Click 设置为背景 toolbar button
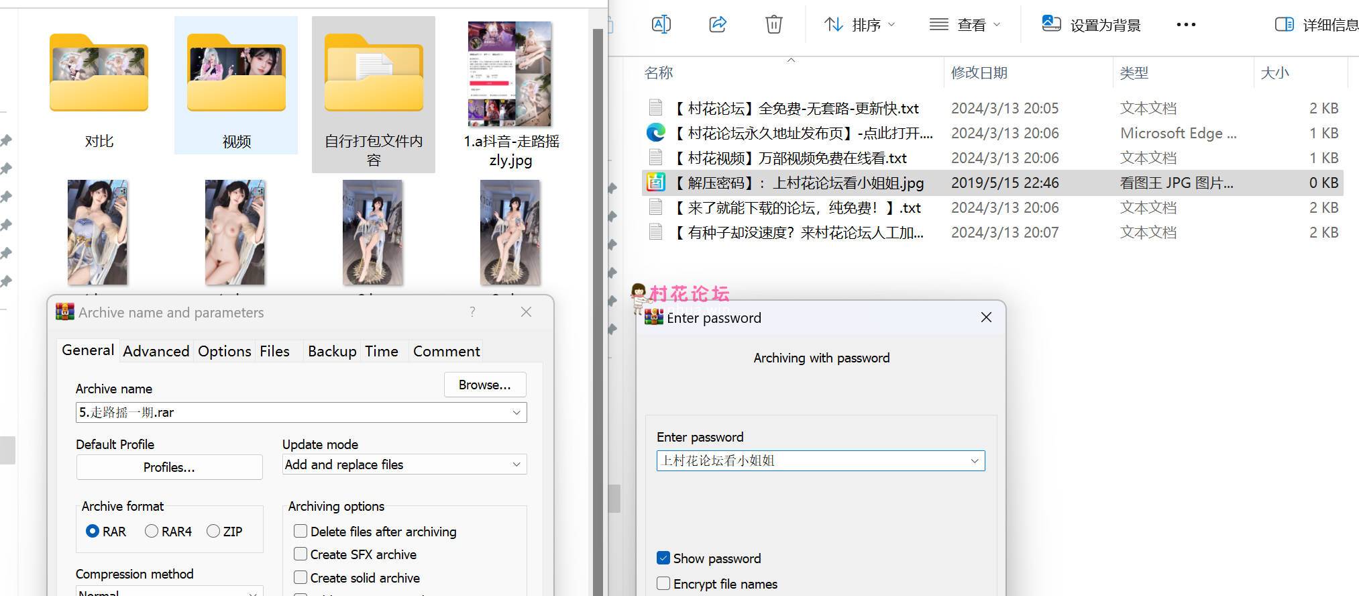The height and width of the screenshot is (596, 1359). tap(1091, 25)
